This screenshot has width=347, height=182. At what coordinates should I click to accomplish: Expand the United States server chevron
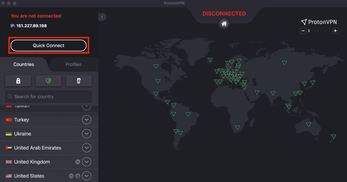coord(86,176)
